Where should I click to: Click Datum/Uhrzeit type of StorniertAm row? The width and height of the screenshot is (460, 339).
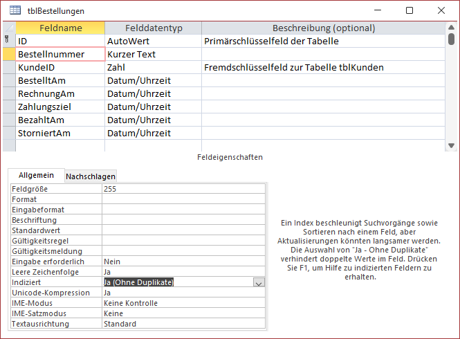[x=153, y=134]
